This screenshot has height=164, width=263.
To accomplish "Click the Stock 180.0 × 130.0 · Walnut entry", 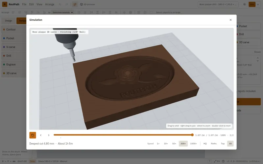I will [x=53, y=161].
